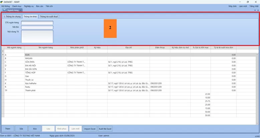
Task: Open the Danh mục menu
Action: click(x=17, y=6)
